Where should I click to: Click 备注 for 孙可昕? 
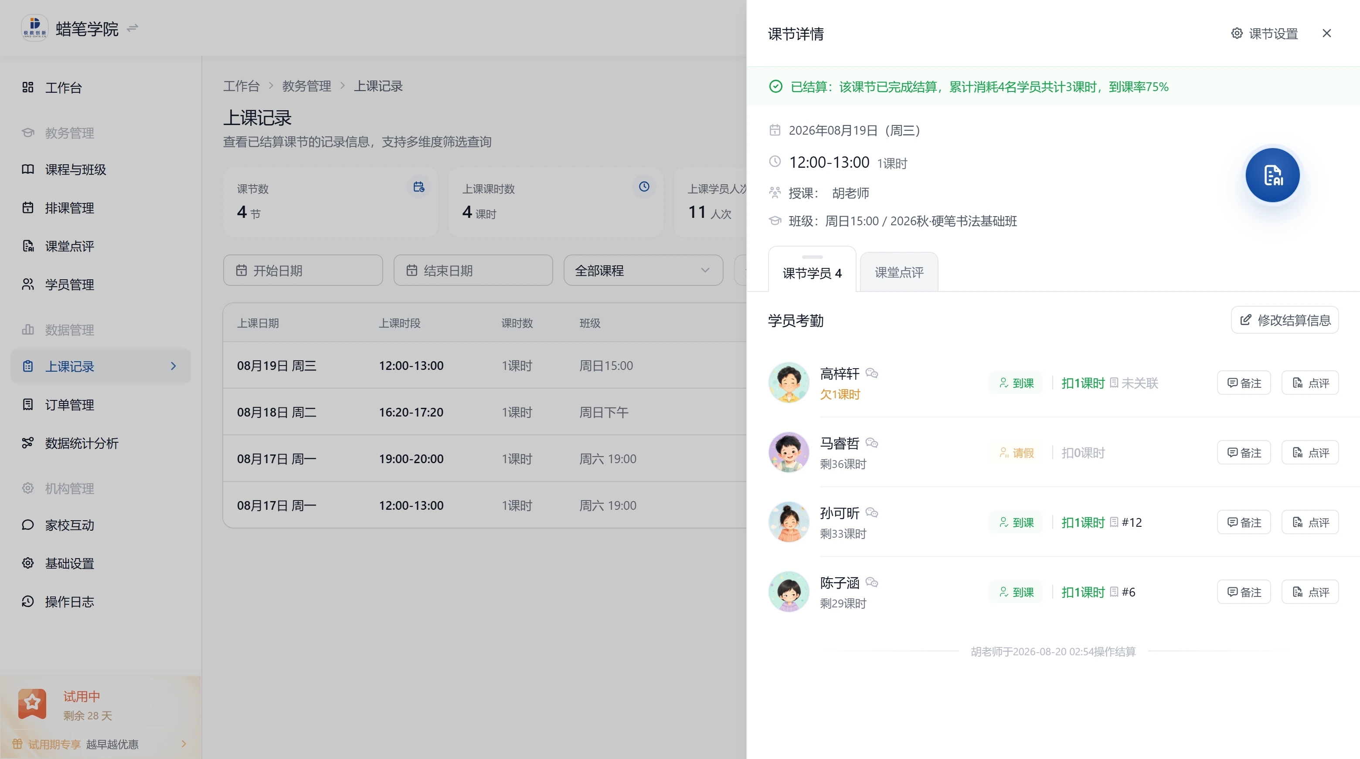point(1244,522)
